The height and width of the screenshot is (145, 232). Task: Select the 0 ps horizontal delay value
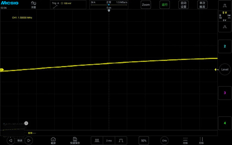coord(109,8)
